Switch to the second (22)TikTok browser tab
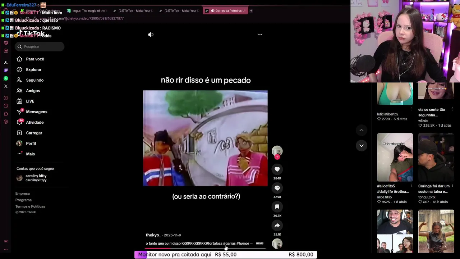Image resolution: width=460 pixels, height=259 pixels. [179, 11]
